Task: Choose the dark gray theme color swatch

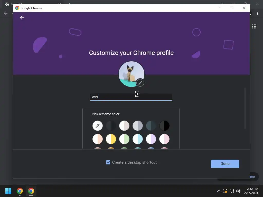Action: (111, 125)
